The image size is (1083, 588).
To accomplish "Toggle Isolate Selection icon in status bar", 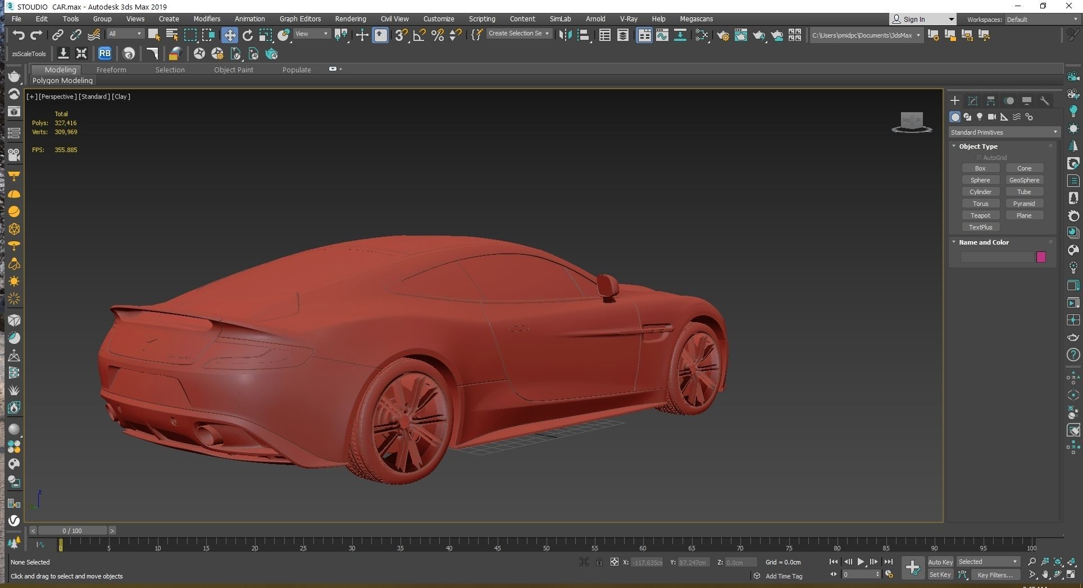I will [584, 562].
